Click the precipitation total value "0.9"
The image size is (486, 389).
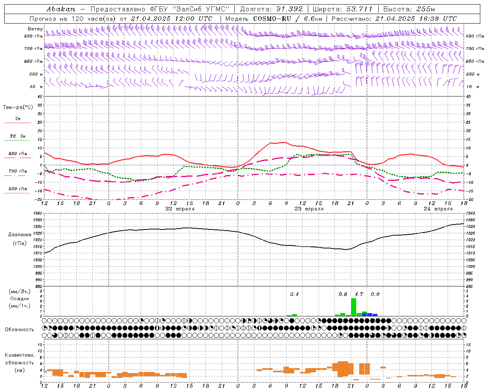[x=375, y=294]
